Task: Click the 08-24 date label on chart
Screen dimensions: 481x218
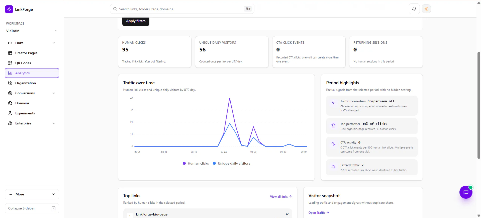Action: click(x=224, y=152)
